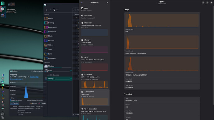
Task: Click the Capacity 119.51 GiB property
Action: pos(162,112)
